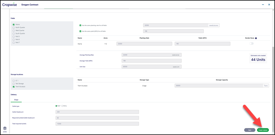Click the Border Rows info icon
This screenshot has height=135, width=275.
pos(256,38)
